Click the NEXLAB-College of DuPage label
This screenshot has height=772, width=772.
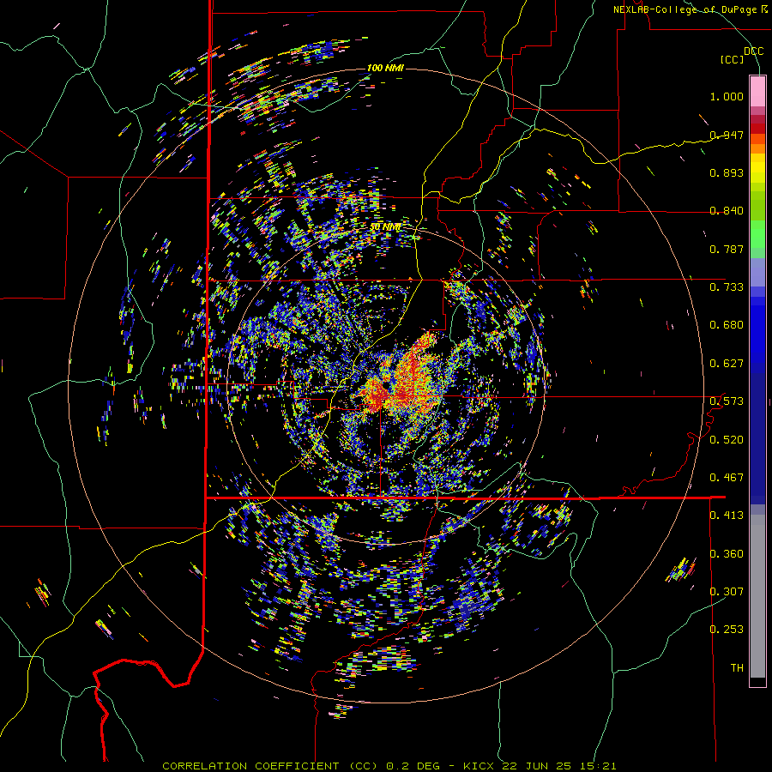tap(687, 9)
